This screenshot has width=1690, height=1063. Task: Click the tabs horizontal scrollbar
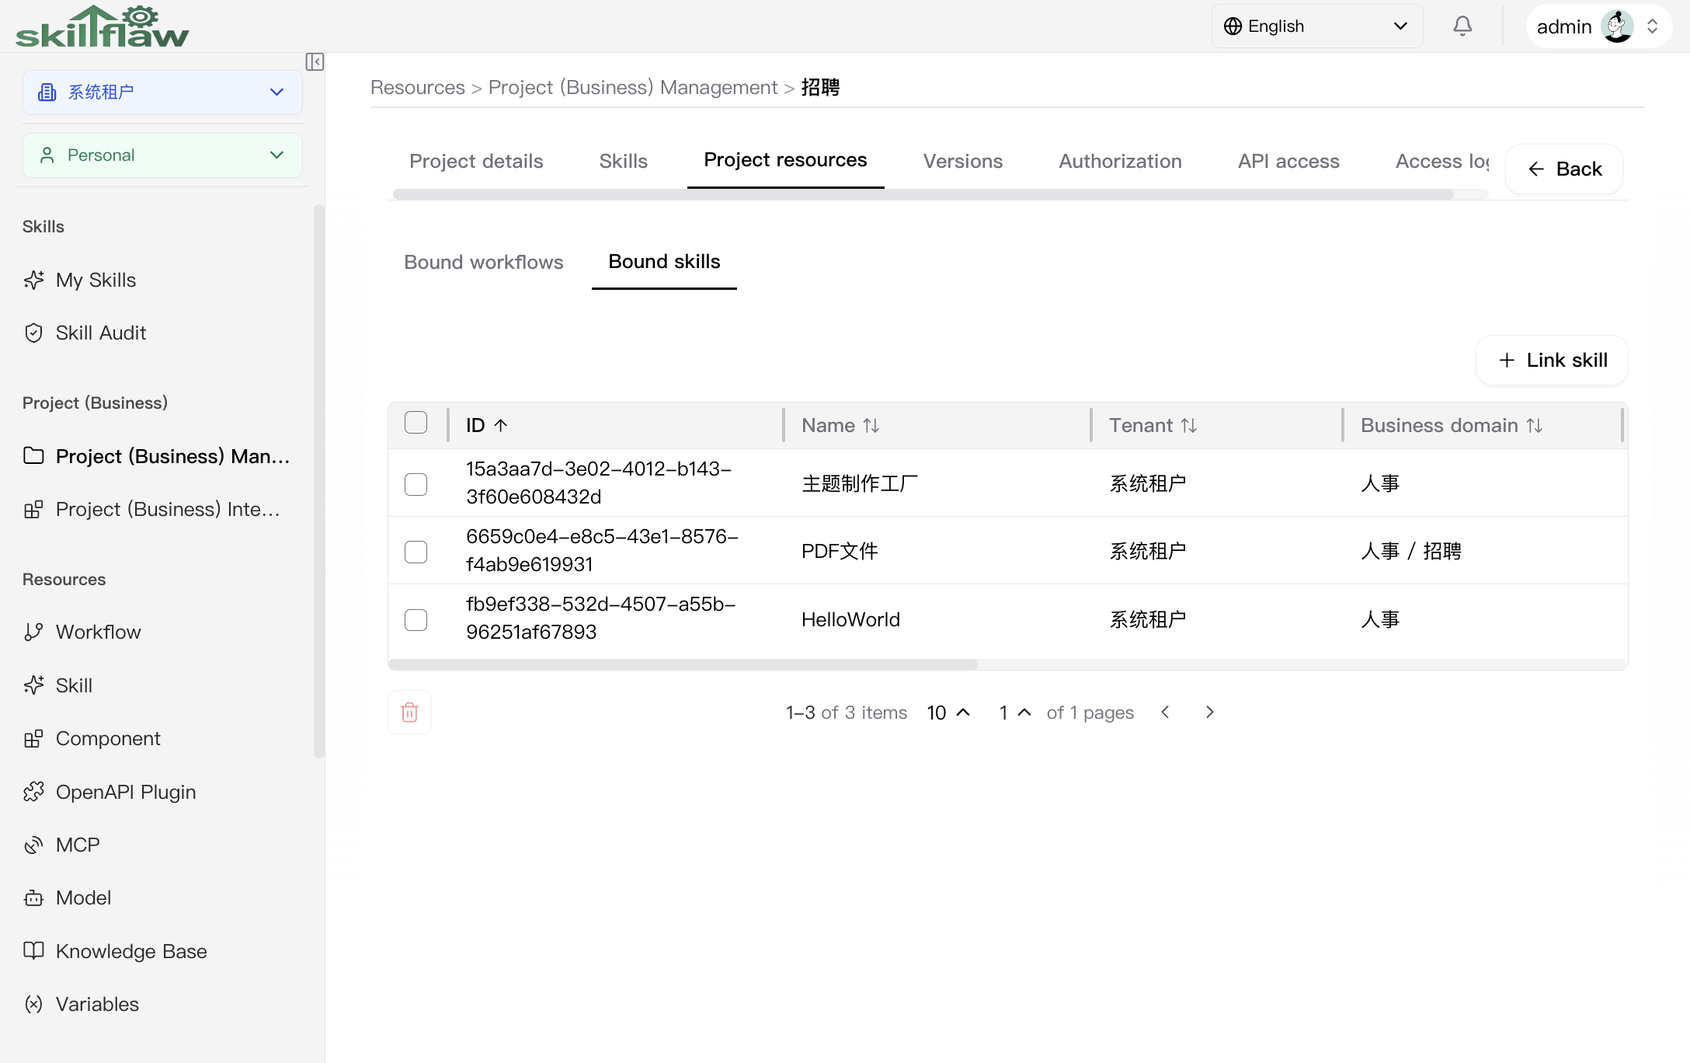pyautogui.click(x=923, y=194)
